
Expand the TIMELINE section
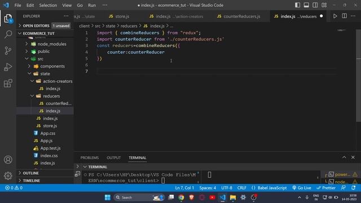tap(32, 180)
